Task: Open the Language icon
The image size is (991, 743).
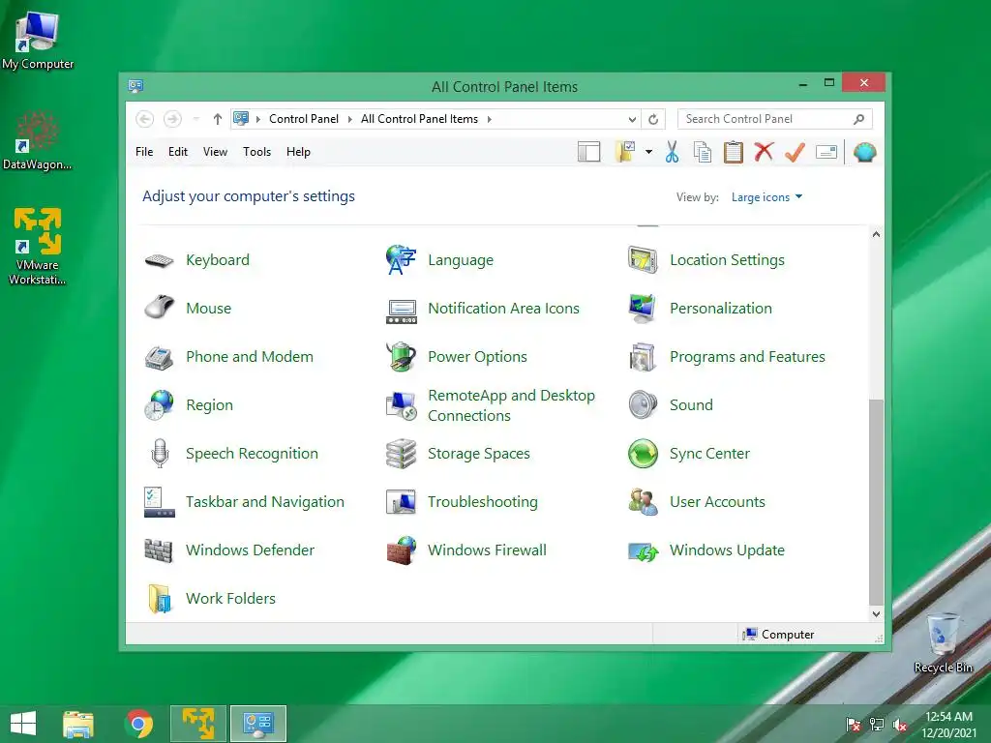Action: pos(401,260)
